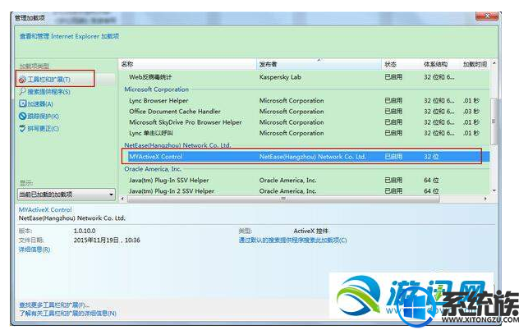The image size is (519, 330).
Task: Open 跟踪保护 blocked-circle icon
Action: (x=22, y=116)
